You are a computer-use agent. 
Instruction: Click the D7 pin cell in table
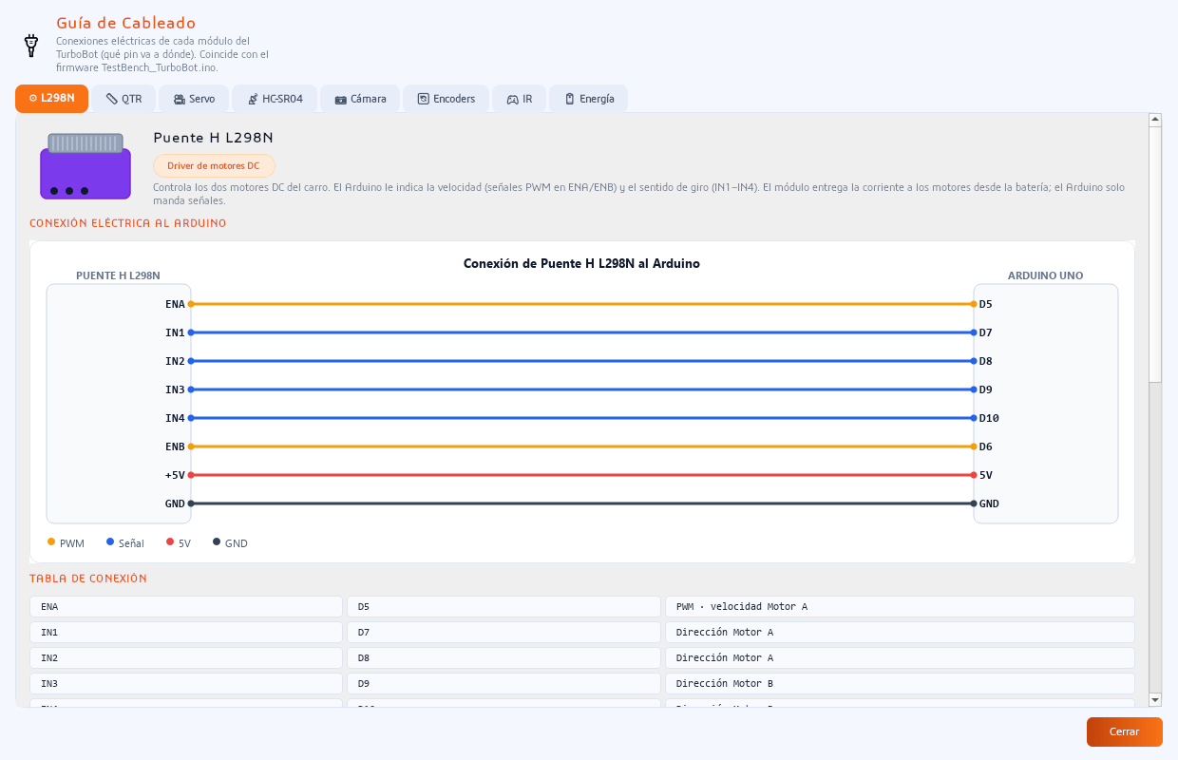tap(503, 632)
